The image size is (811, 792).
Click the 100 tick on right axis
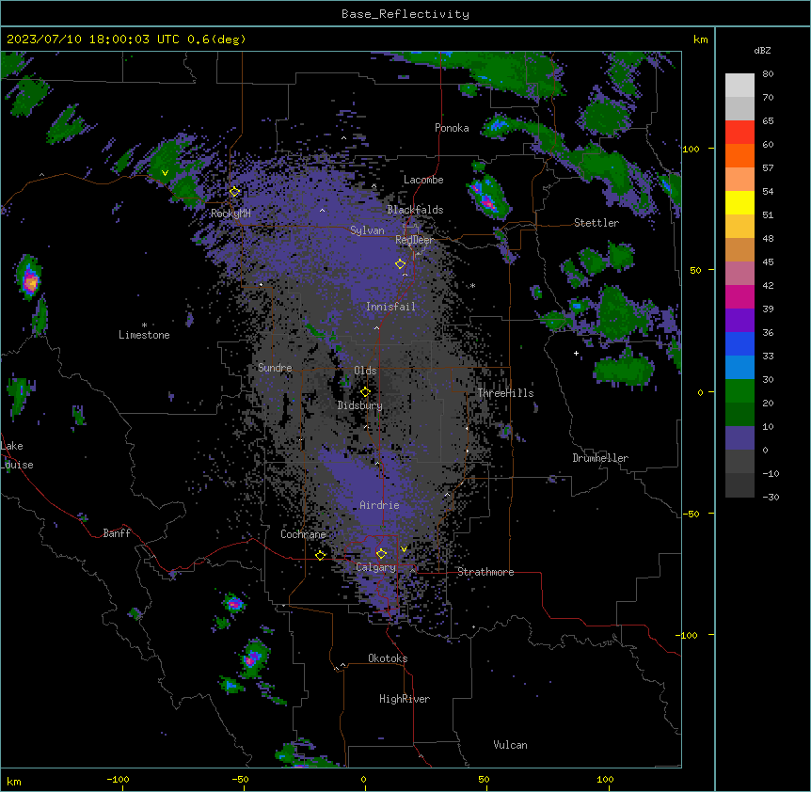tap(691, 149)
